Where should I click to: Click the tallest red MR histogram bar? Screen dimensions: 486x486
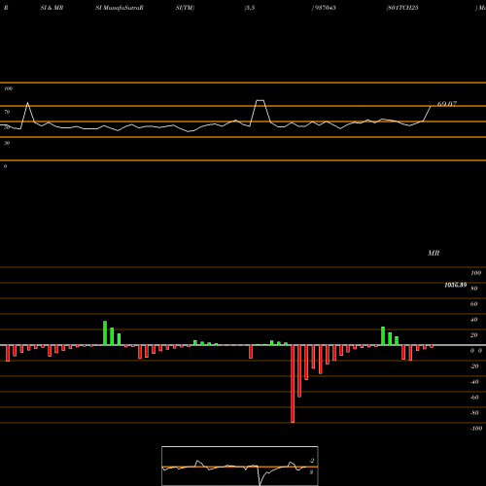(x=293, y=384)
